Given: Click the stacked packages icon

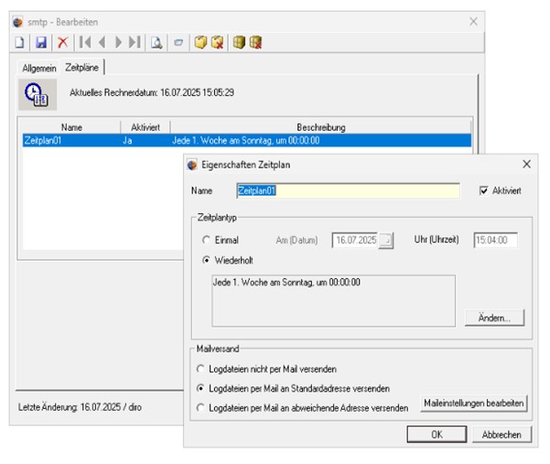Looking at the screenshot, I should tap(239, 42).
